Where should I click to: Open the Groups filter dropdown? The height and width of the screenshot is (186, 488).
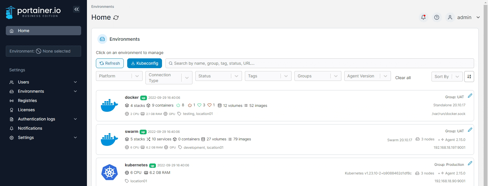coord(318,76)
